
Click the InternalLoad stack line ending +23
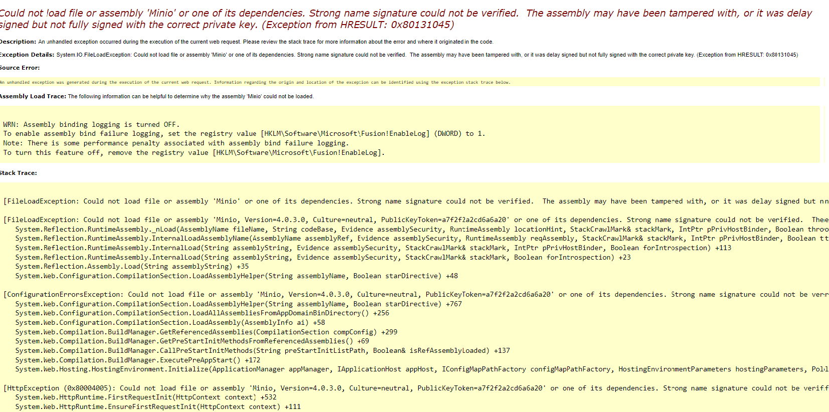point(323,258)
